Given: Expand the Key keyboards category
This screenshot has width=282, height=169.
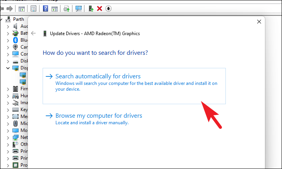Looking at the screenshot, I should point(8,110).
